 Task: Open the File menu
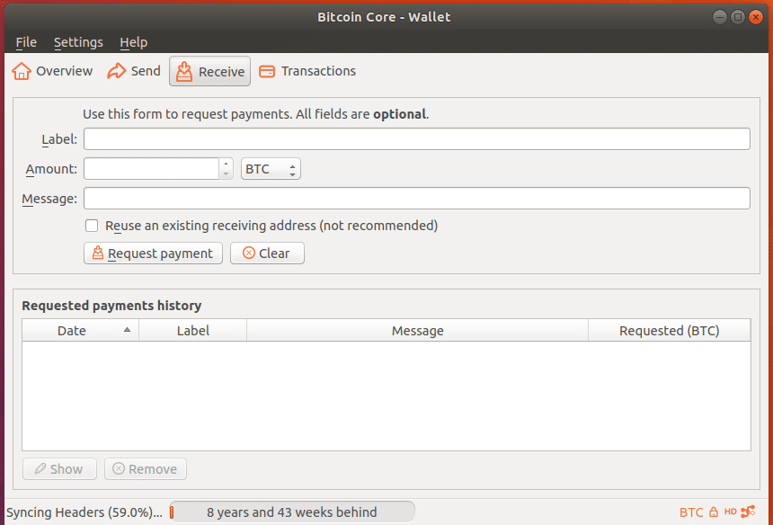26,42
